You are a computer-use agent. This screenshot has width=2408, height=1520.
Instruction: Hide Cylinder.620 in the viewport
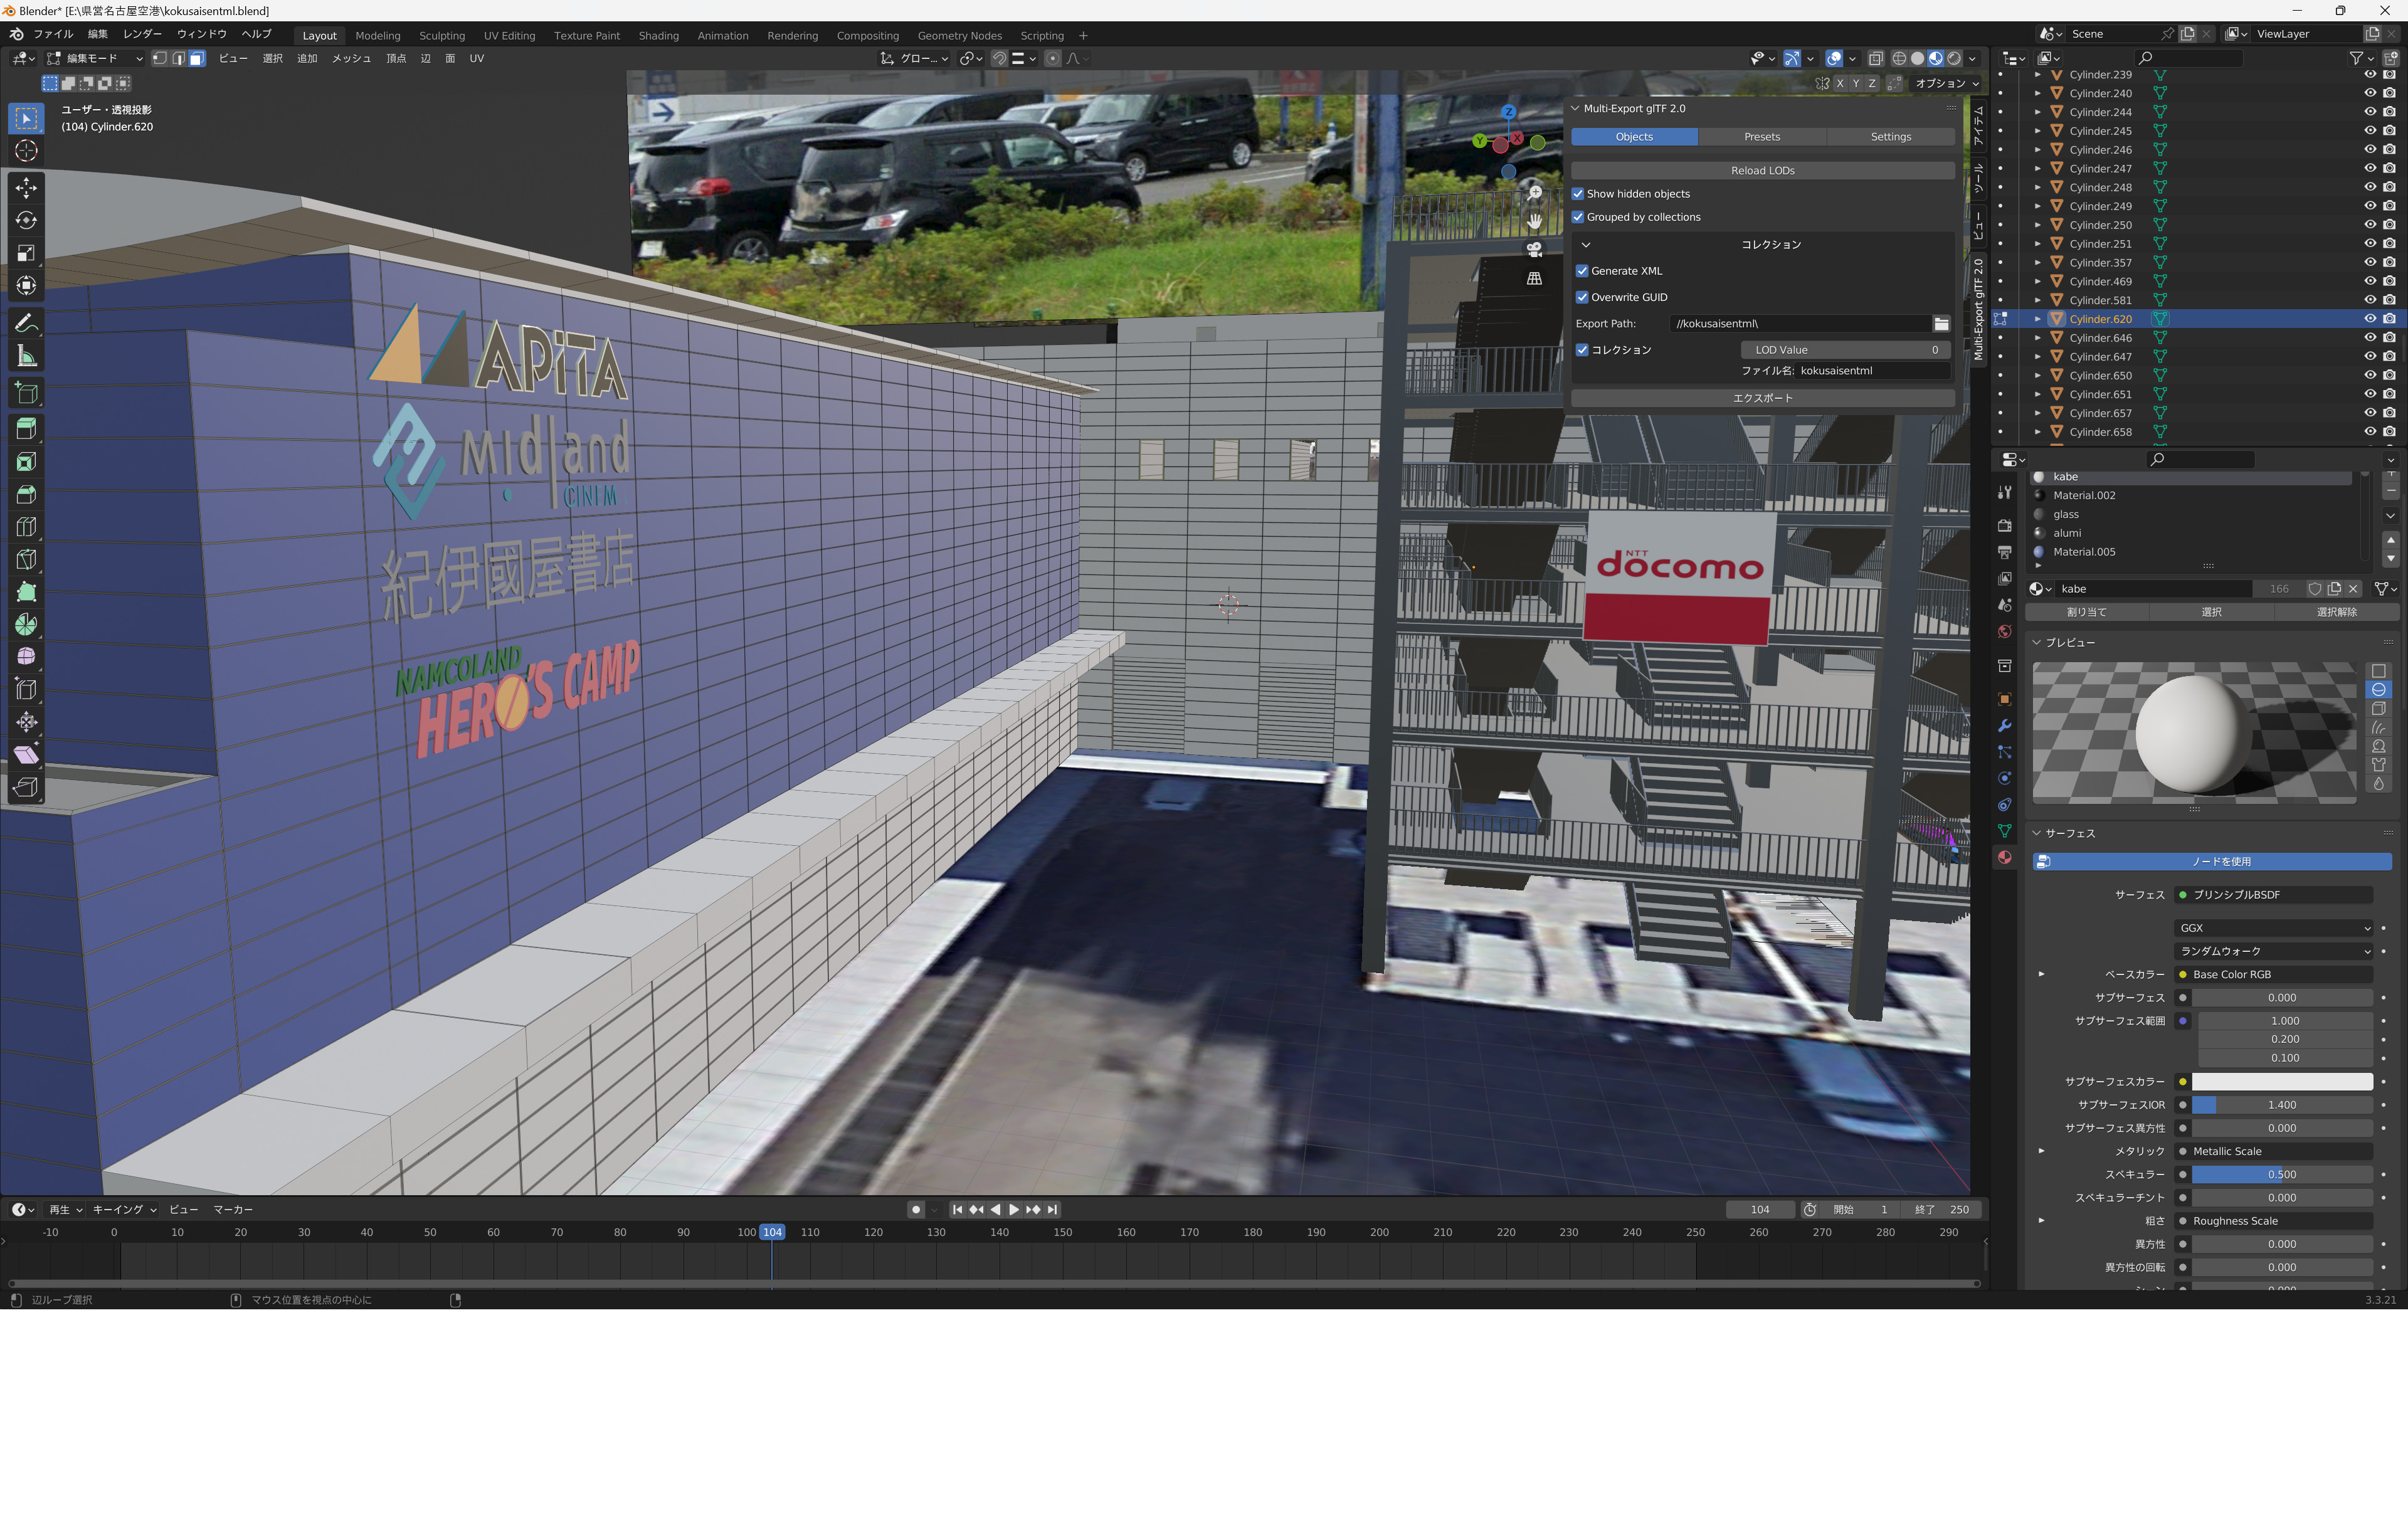coord(2369,319)
